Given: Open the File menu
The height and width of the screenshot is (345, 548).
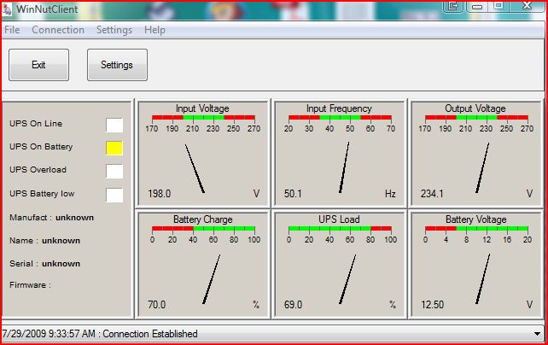Looking at the screenshot, I should (12, 30).
